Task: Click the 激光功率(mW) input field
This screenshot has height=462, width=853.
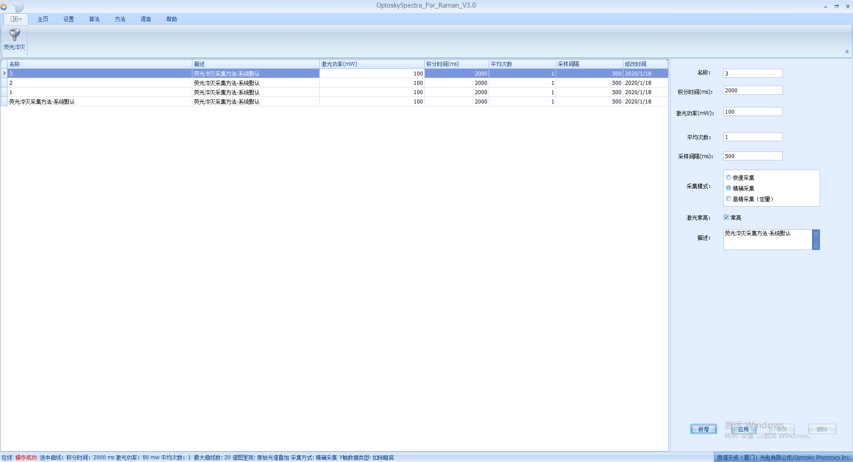Action: click(x=753, y=112)
